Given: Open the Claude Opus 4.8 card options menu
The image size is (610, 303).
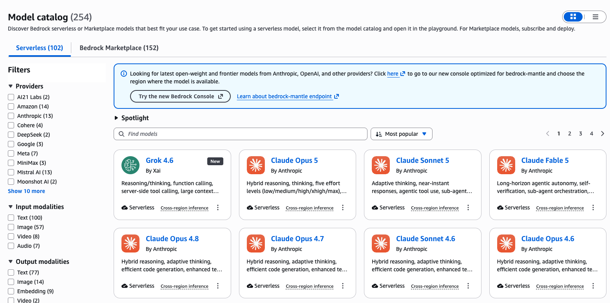Looking at the screenshot, I should (218, 286).
